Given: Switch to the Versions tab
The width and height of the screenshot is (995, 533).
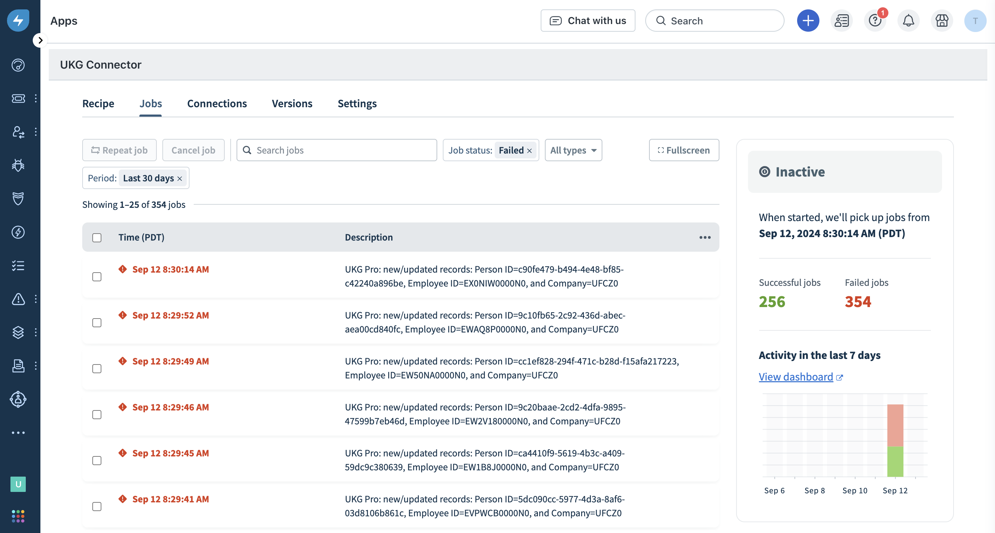Looking at the screenshot, I should click(x=292, y=103).
